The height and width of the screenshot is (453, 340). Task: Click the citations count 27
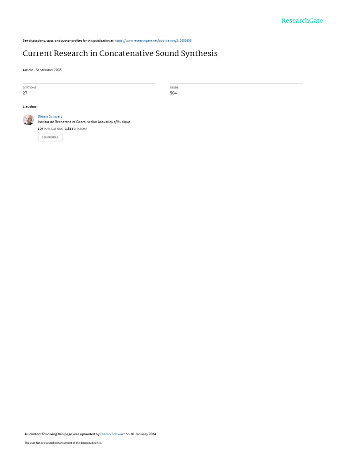(25, 93)
